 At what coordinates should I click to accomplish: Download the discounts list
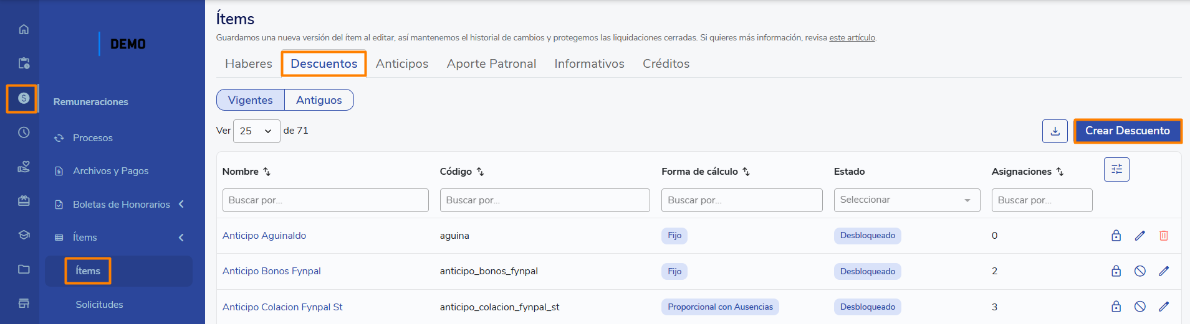click(1055, 131)
